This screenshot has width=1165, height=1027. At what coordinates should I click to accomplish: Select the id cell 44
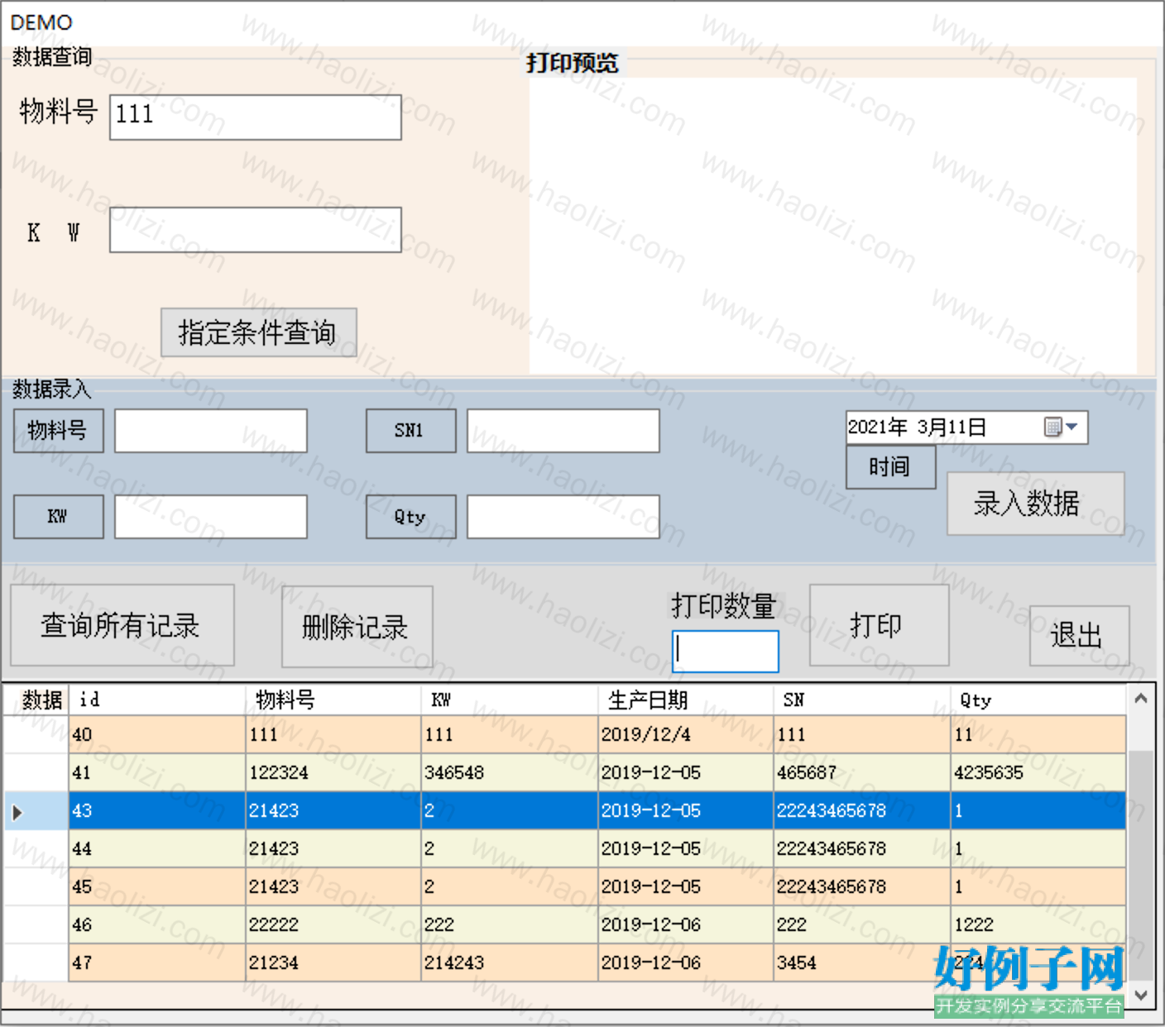click(157, 848)
